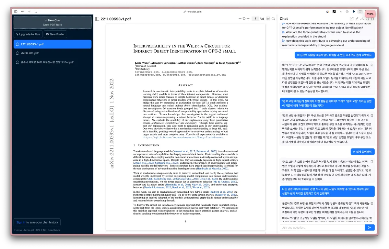Click the 110% zoom indicator badge
This screenshot has width=389, height=249.
coord(370,14)
